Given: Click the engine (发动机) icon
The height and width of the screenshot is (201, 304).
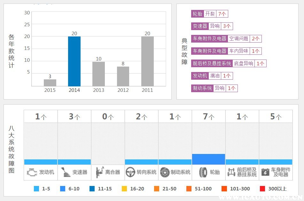Looking at the screenshot, I should pos(32,172).
